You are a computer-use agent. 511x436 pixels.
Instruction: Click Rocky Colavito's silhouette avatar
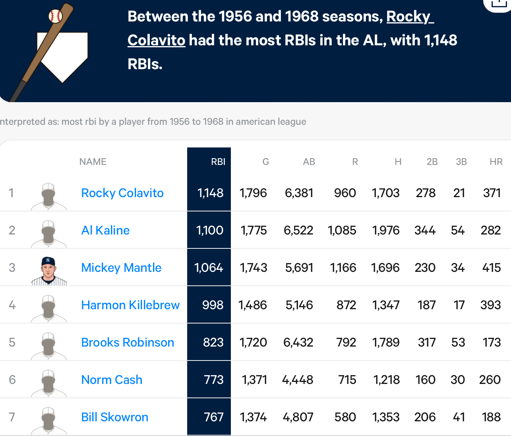coord(49,196)
